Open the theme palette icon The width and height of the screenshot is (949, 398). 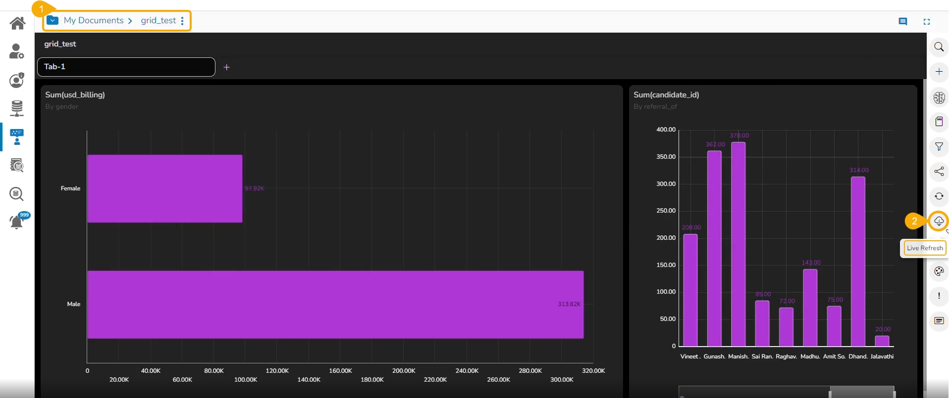coord(939,271)
